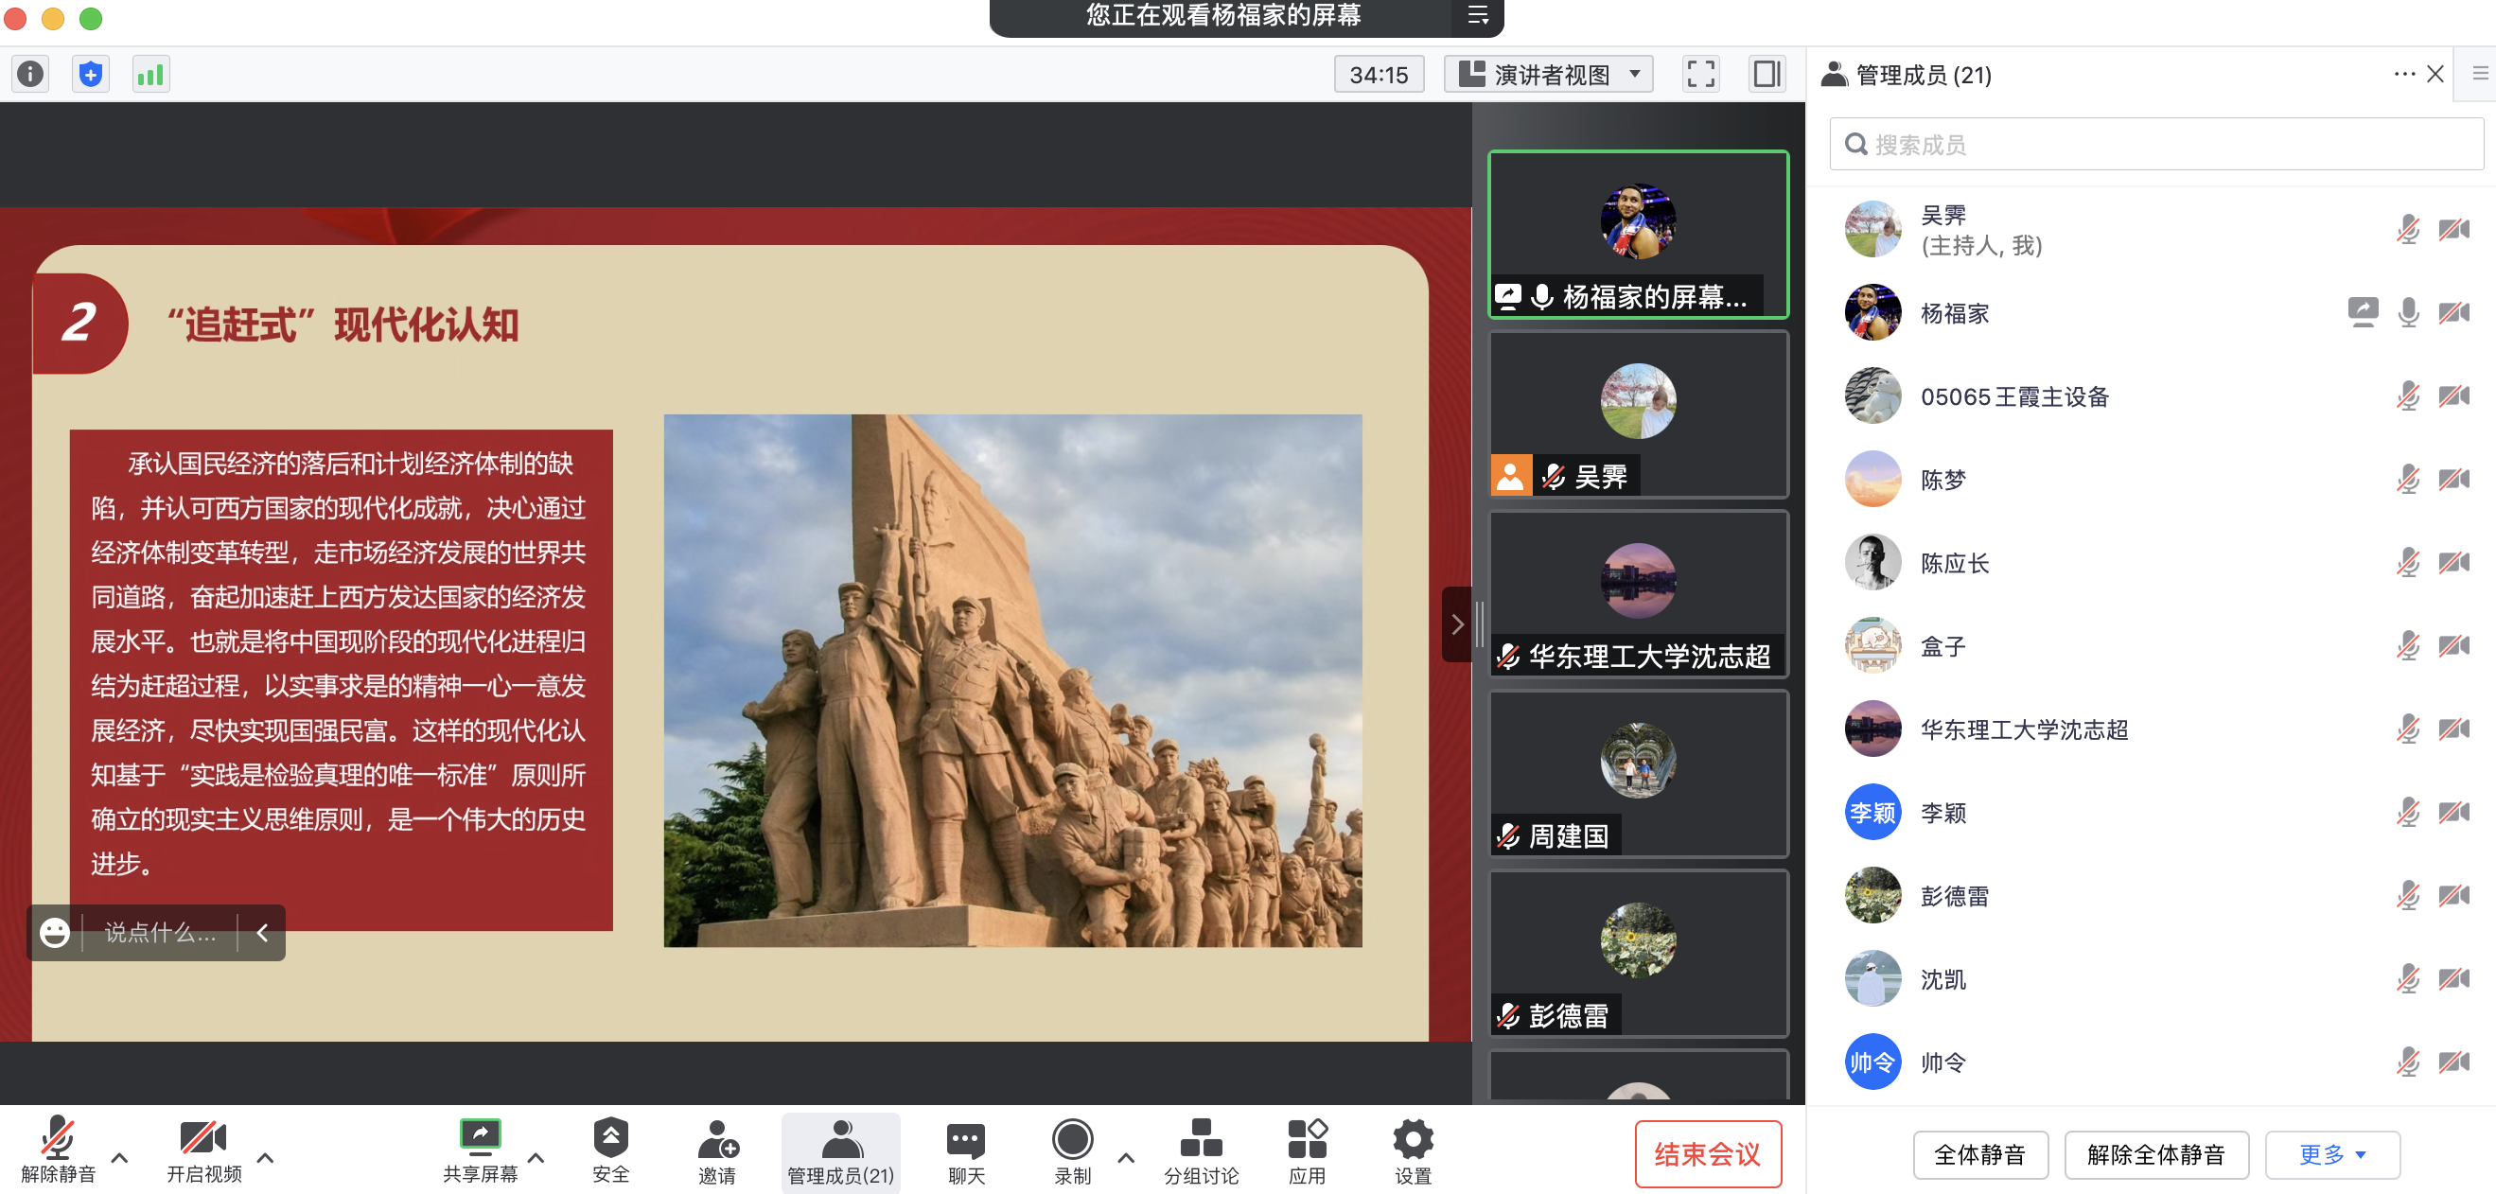Enter full screen mode
2496x1194 pixels.
1700,74
